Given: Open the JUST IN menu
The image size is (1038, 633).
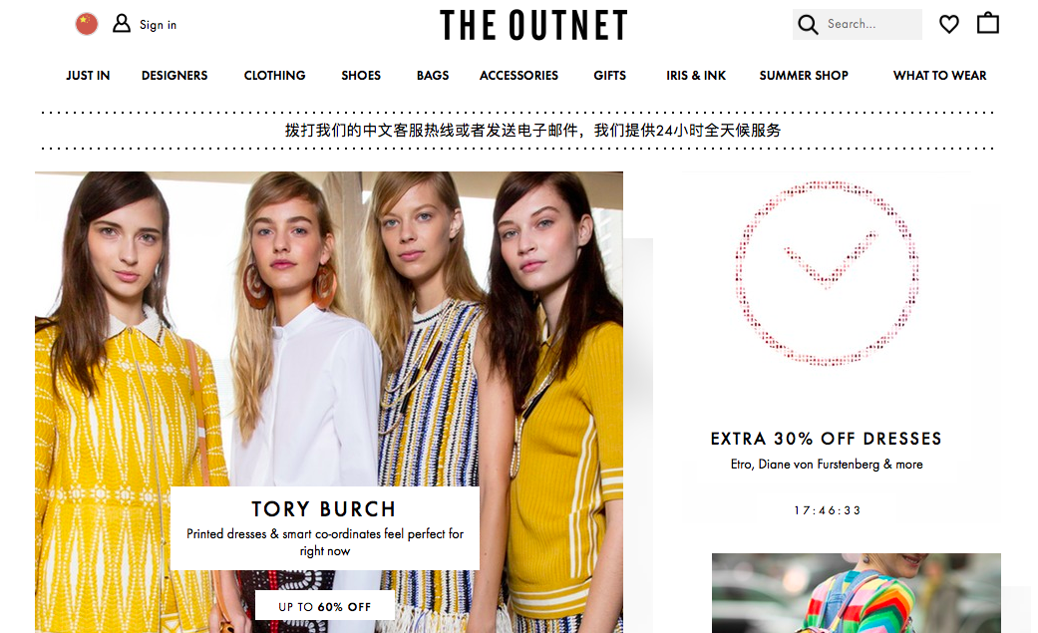Looking at the screenshot, I should coord(88,76).
